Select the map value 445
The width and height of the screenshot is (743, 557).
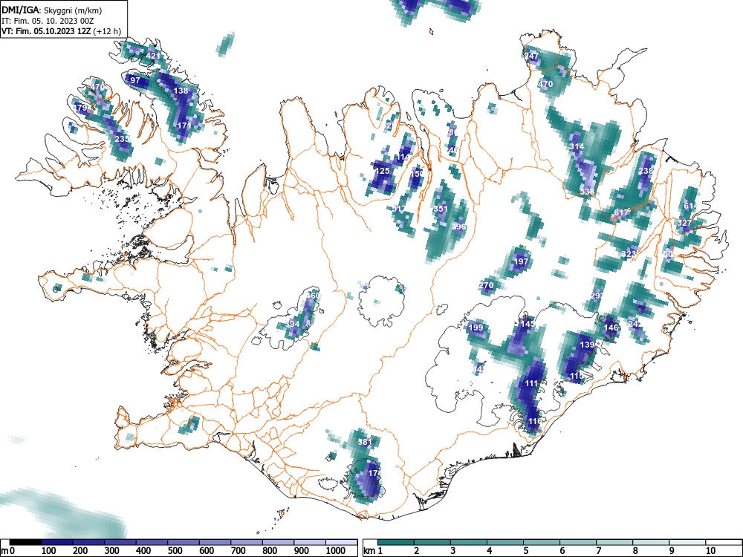click(478, 369)
